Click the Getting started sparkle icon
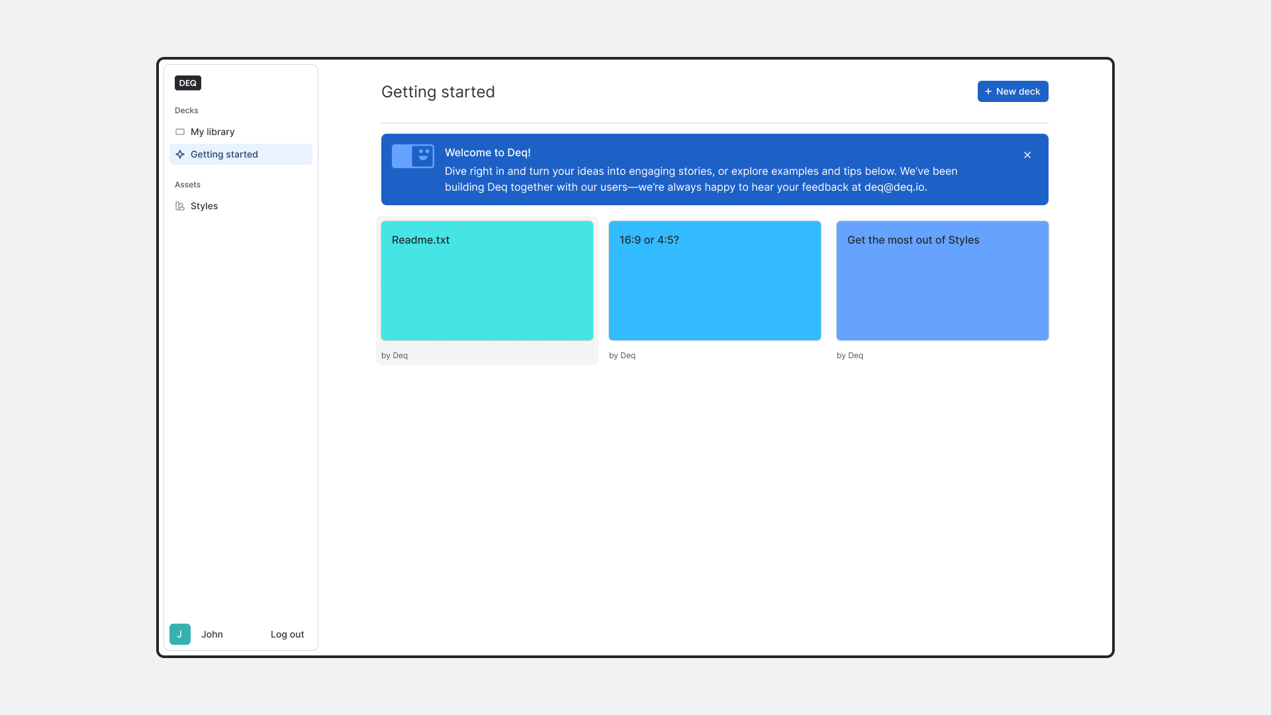The height and width of the screenshot is (715, 1271). pos(180,154)
